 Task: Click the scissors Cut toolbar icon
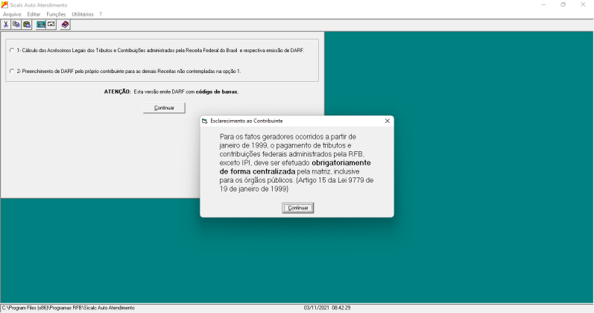tap(6, 25)
